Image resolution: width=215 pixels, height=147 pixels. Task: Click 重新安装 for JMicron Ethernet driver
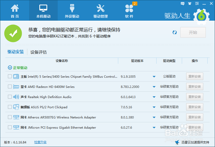(x=195, y=127)
